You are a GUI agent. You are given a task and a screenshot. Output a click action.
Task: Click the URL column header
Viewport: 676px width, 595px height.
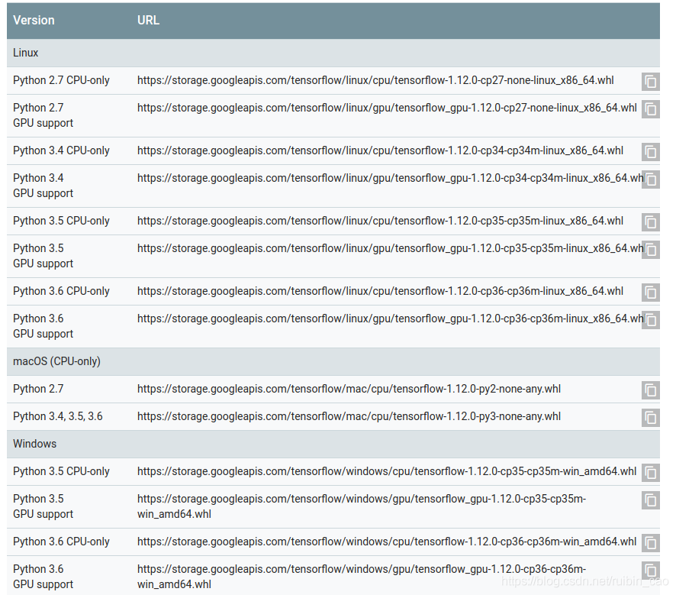[148, 21]
